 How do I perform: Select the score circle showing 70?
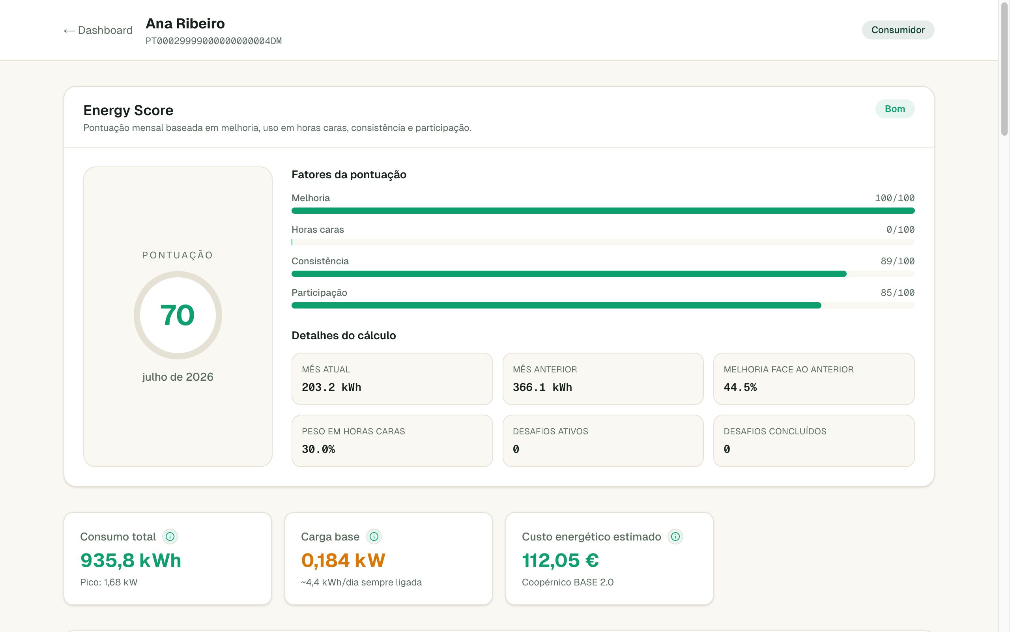click(x=178, y=315)
